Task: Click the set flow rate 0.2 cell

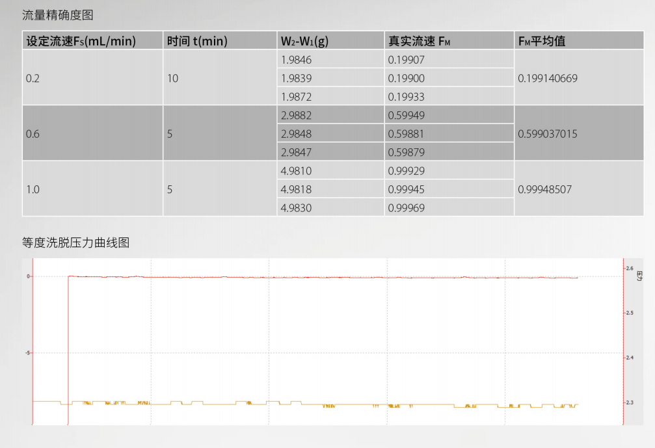Action: (32, 79)
